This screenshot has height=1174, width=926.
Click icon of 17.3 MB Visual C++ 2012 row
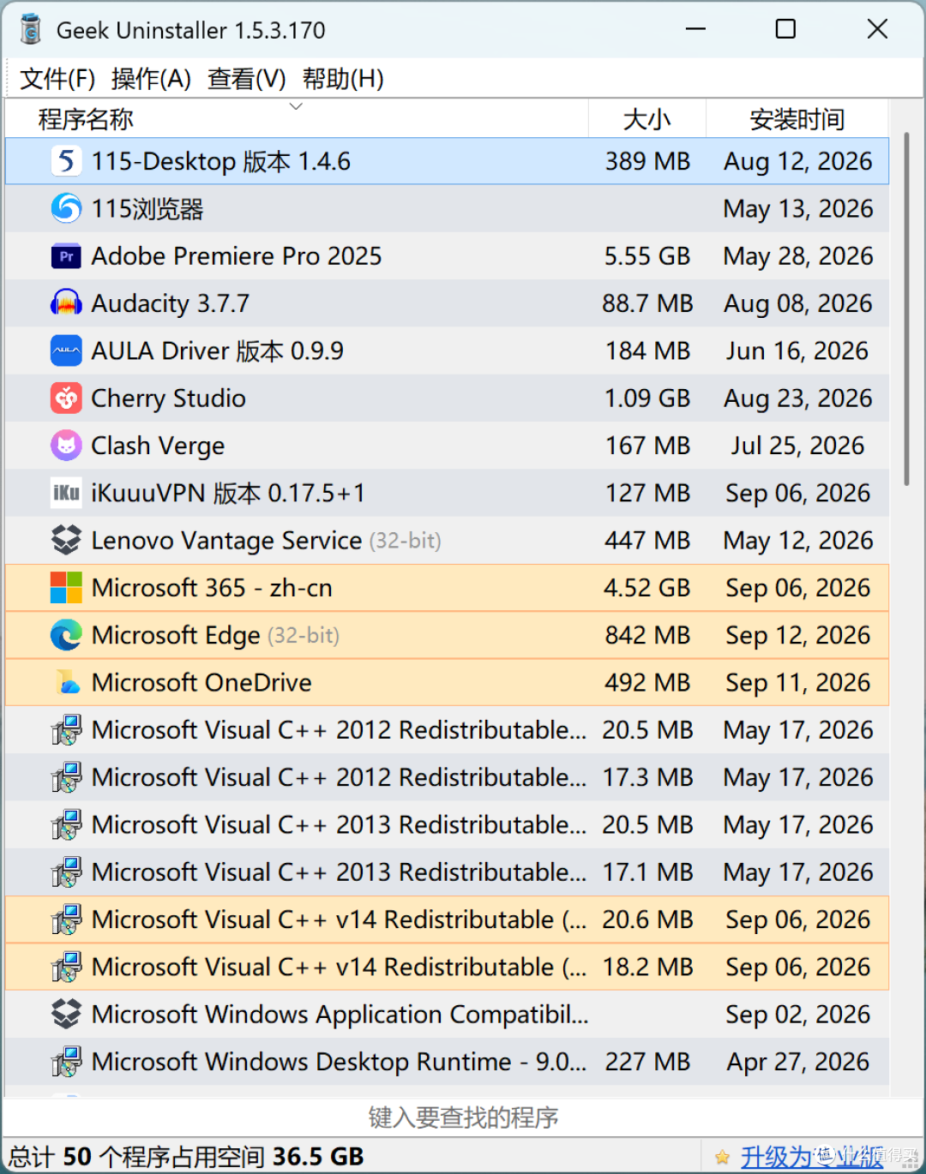(x=66, y=777)
